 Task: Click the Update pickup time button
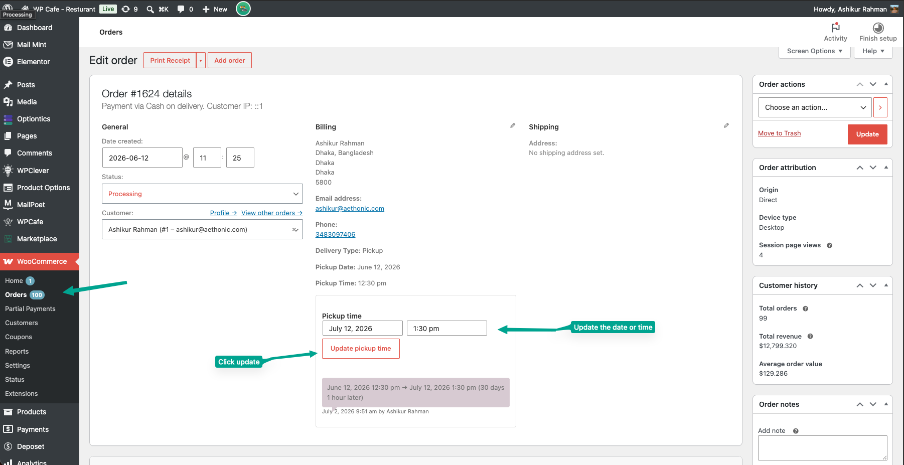[361, 349]
